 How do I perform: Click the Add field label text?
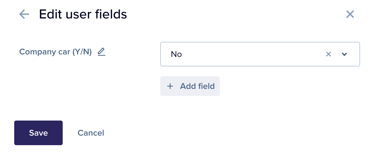pyautogui.click(x=197, y=86)
